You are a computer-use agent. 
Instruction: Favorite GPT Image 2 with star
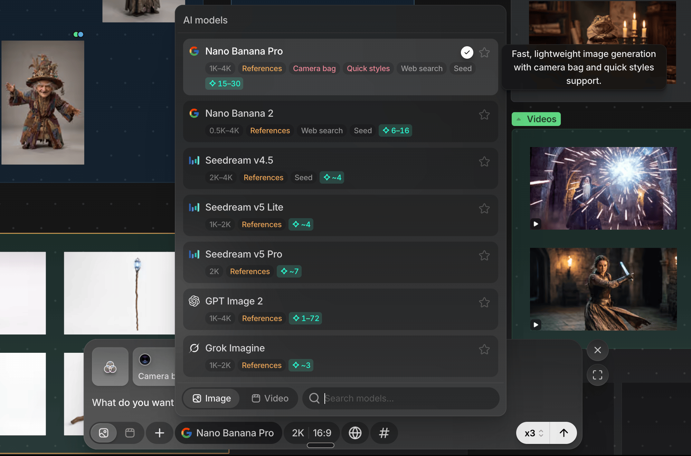484,302
